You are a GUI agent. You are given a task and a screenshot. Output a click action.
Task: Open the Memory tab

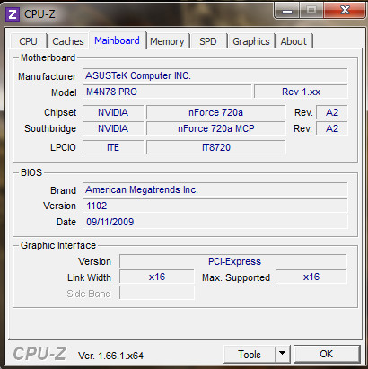pyautogui.click(x=167, y=41)
